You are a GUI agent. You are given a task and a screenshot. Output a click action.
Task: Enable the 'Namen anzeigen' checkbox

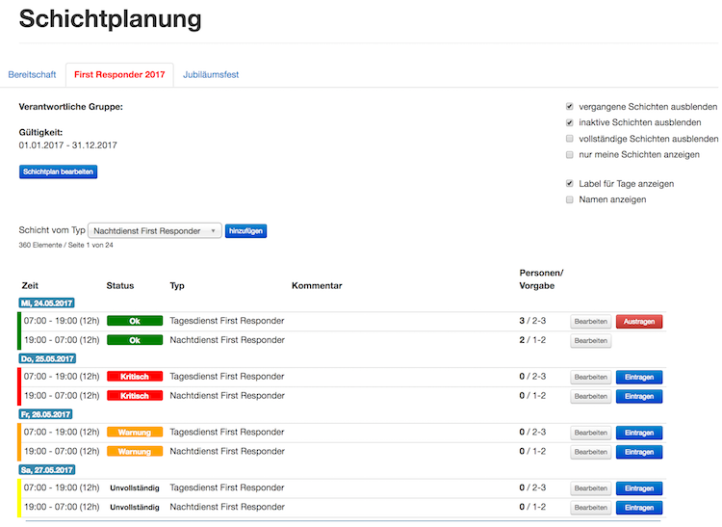[x=570, y=199]
